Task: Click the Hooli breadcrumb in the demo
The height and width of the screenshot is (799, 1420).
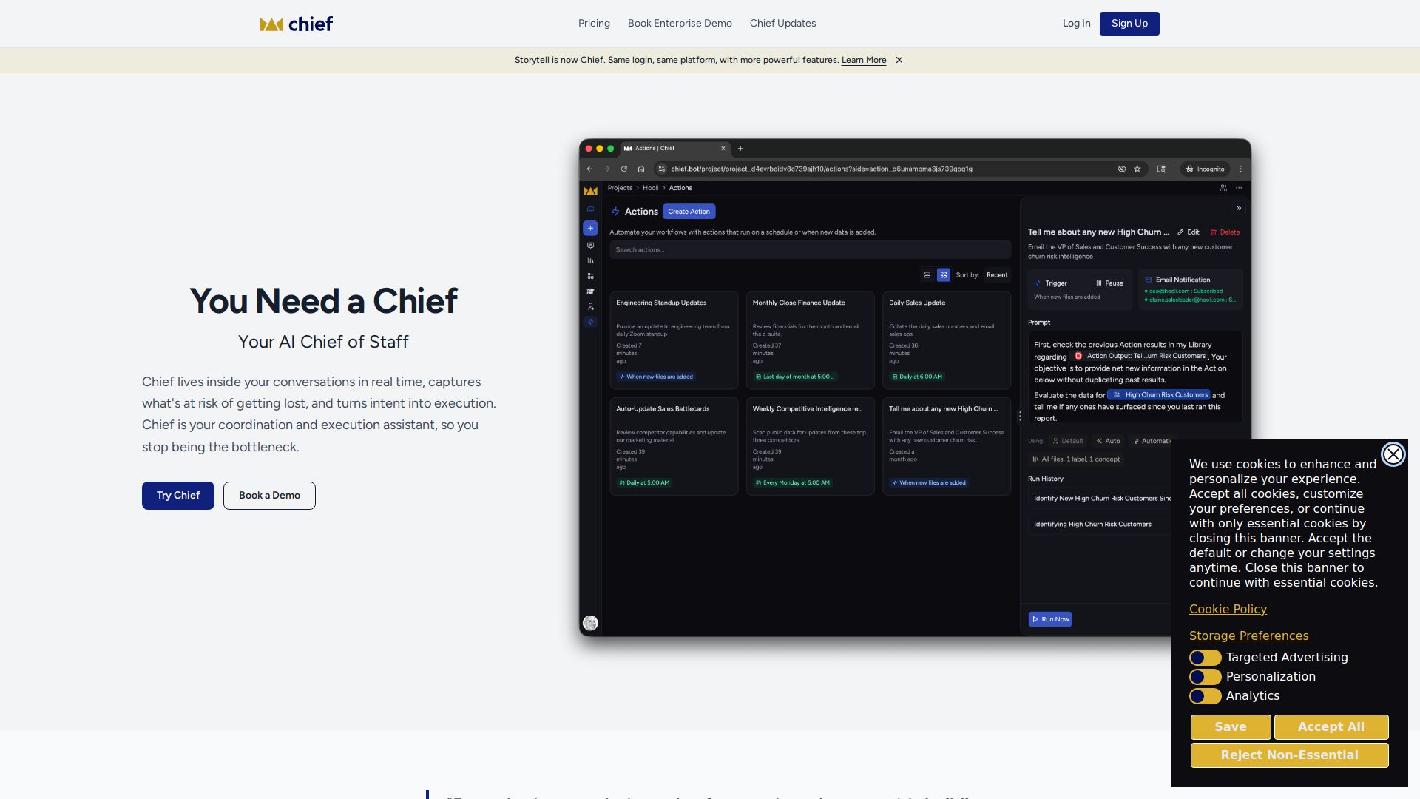Action: (650, 188)
